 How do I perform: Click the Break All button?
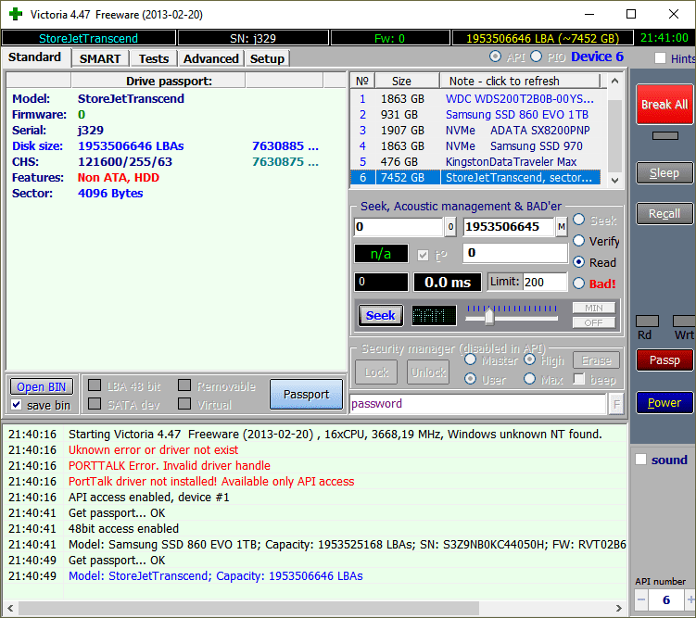pyautogui.click(x=664, y=105)
